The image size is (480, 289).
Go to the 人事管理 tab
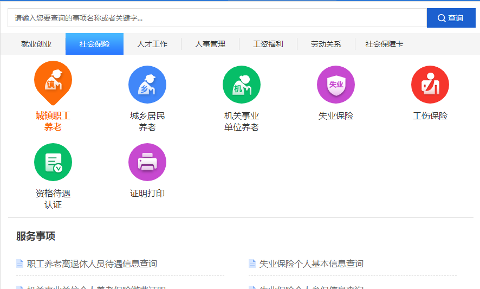[x=210, y=44]
